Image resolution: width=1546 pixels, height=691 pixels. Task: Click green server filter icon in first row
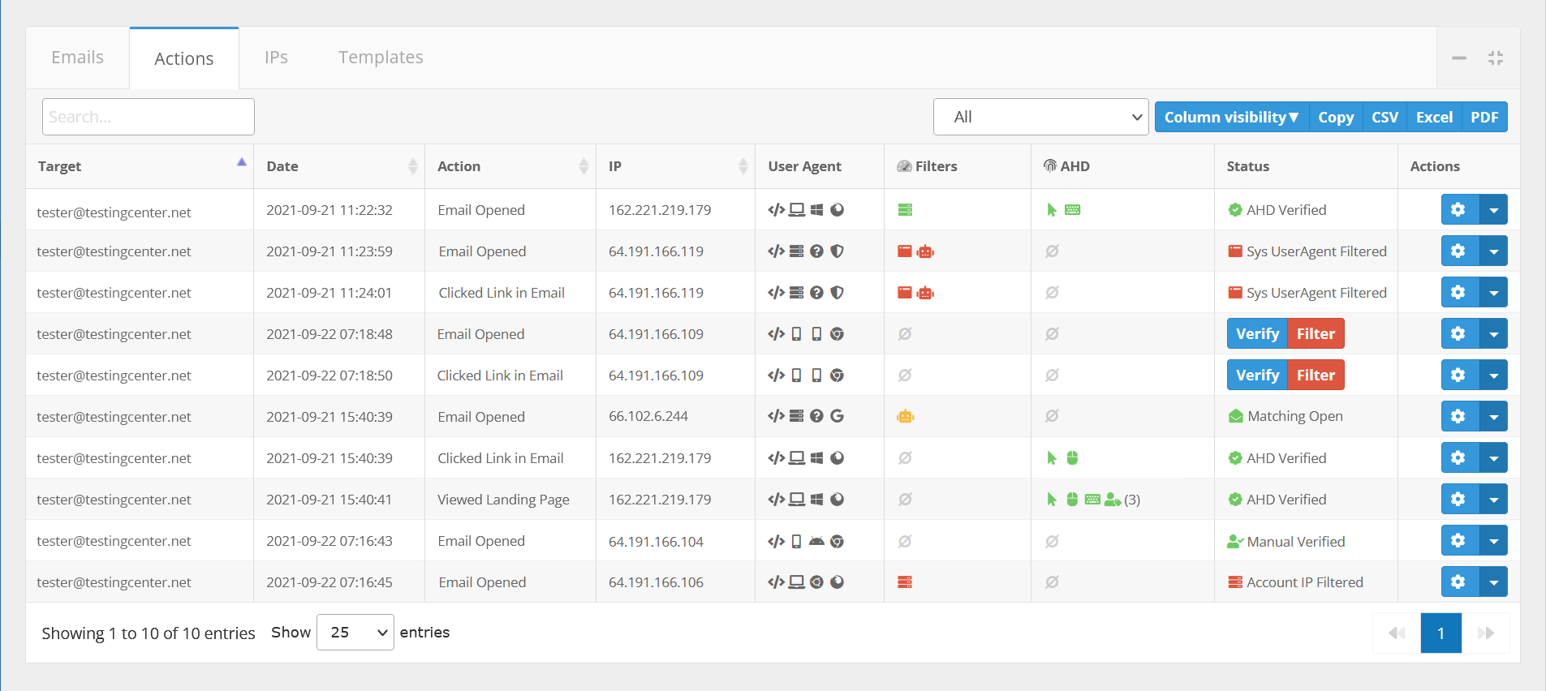click(905, 210)
